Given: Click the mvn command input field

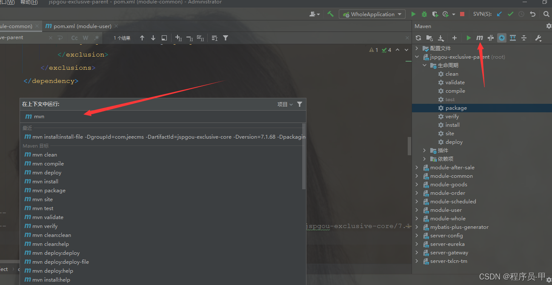Looking at the screenshot, I should tap(163, 117).
